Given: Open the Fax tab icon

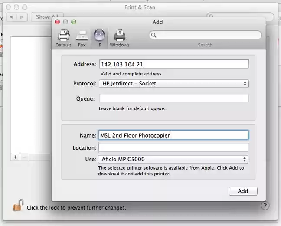Looking at the screenshot, I should tap(82, 38).
